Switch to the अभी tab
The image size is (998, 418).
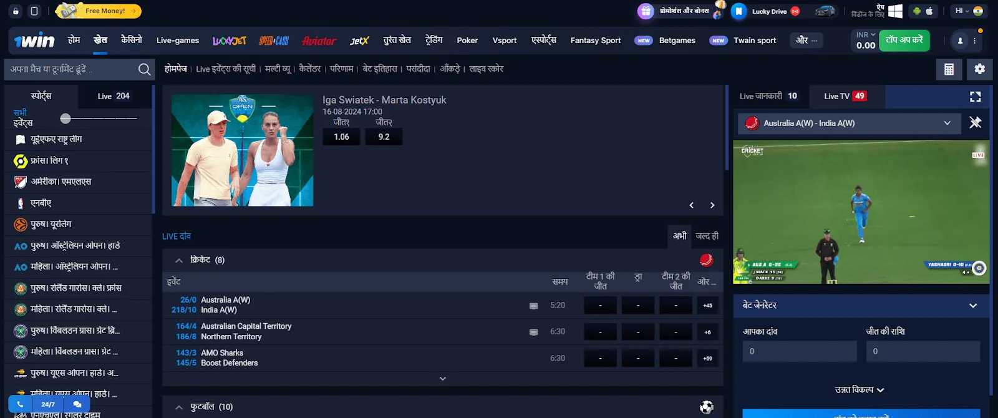(x=679, y=236)
